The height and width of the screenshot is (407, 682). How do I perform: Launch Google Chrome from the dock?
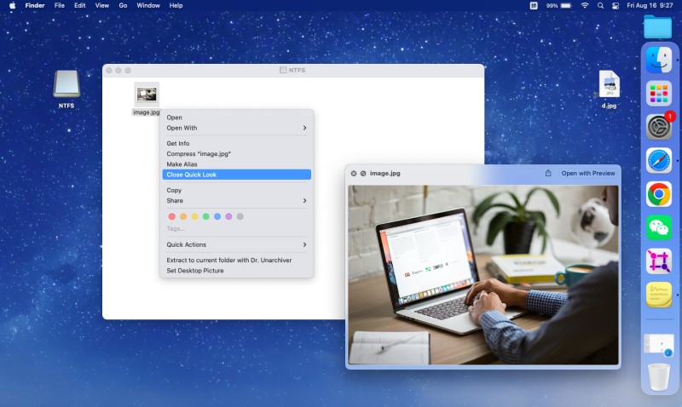(658, 194)
